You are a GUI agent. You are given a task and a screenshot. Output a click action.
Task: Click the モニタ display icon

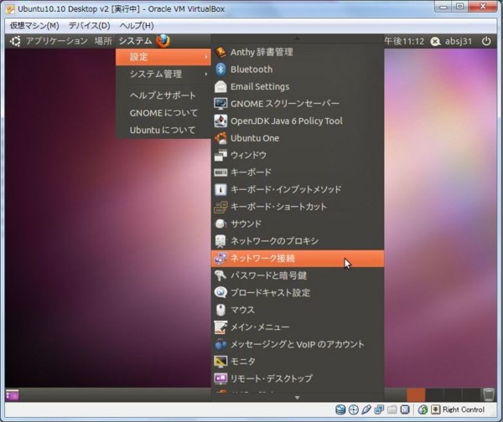click(220, 362)
